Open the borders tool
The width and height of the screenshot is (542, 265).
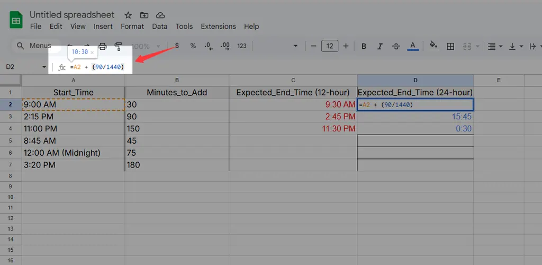[450, 46]
